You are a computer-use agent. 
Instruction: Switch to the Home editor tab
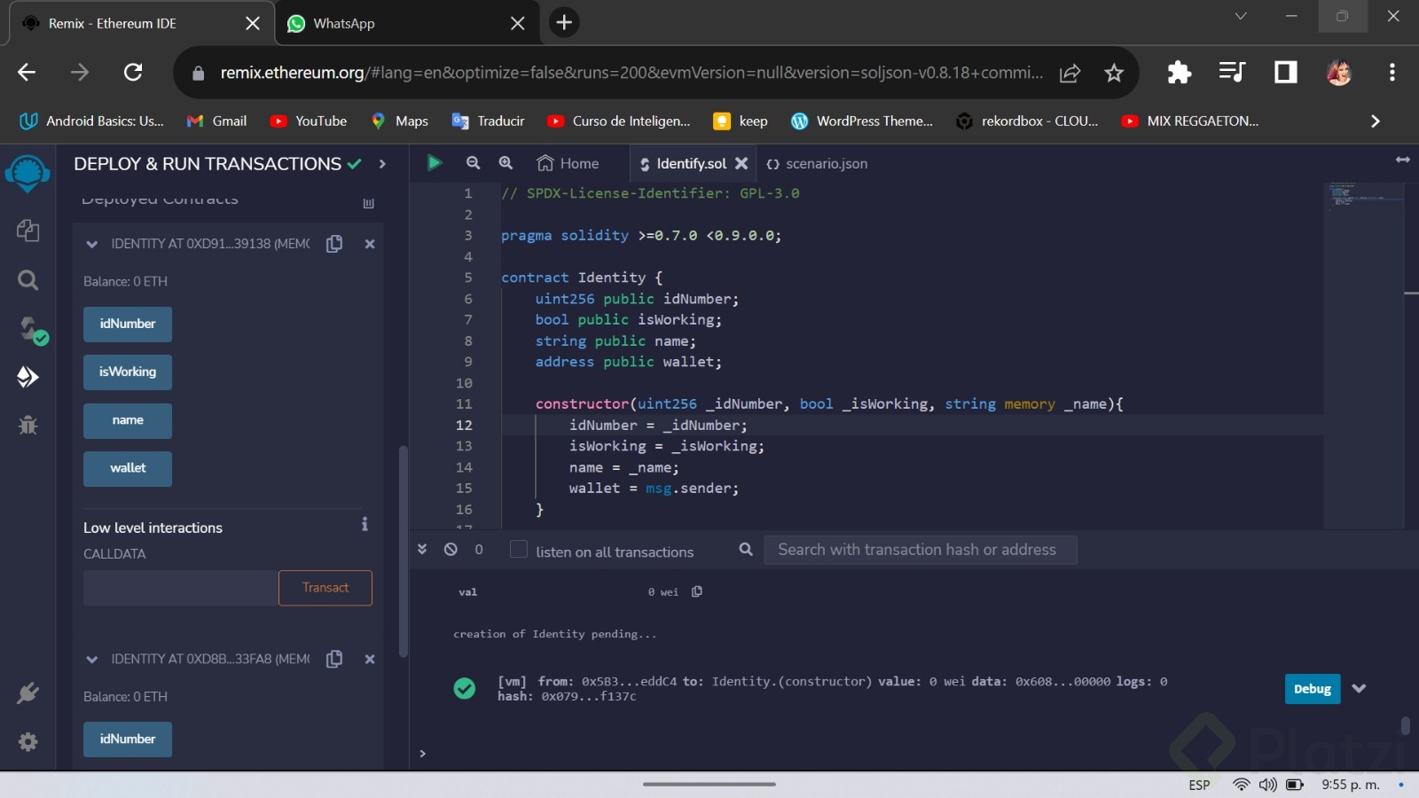568,164
